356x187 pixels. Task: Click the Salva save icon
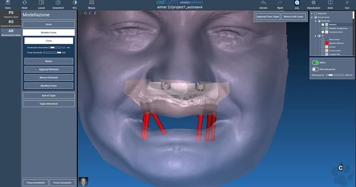coord(8,3)
